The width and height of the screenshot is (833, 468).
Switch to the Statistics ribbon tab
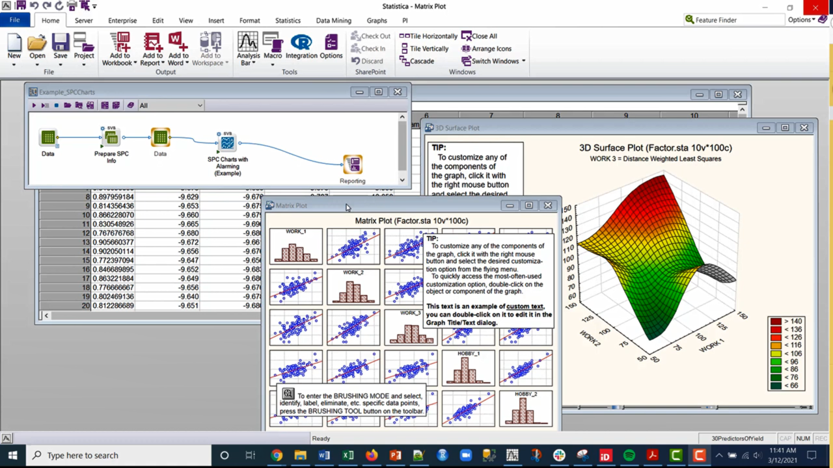[x=288, y=21]
